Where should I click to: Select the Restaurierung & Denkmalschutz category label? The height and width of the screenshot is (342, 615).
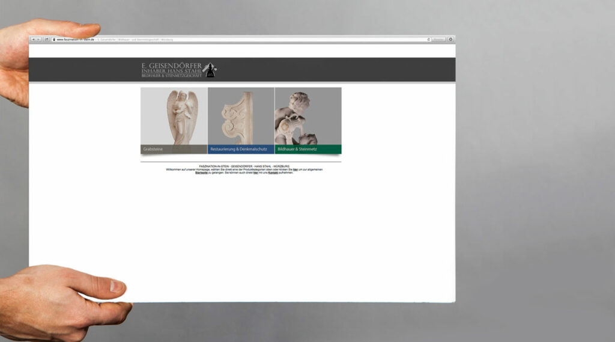238,149
